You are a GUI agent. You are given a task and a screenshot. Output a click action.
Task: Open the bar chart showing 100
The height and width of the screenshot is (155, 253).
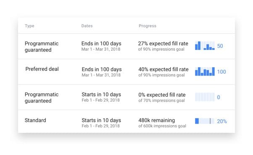pos(205,71)
